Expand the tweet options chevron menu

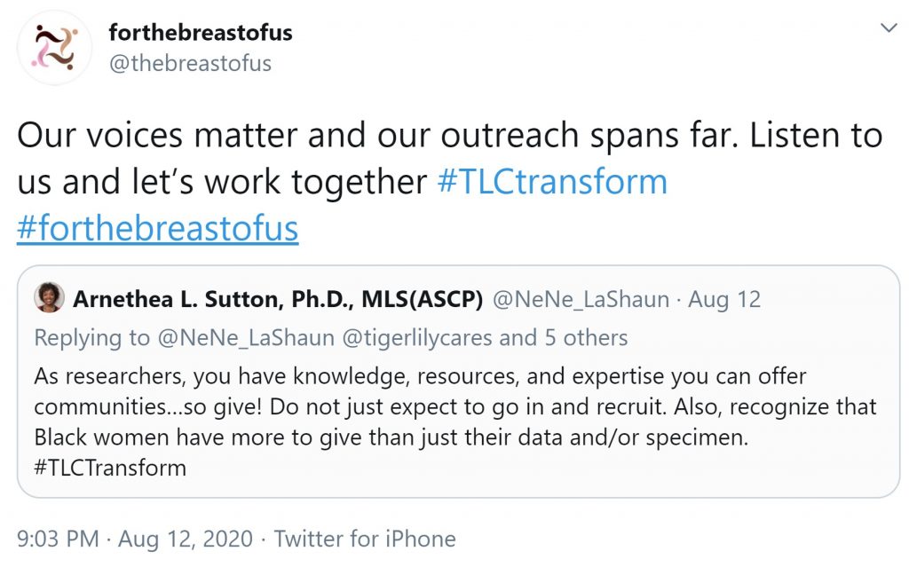pyautogui.click(x=889, y=28)
